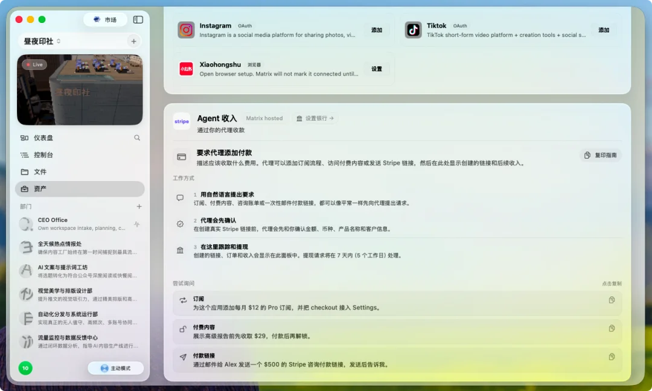Click the plus button beside 昼夜印社
Screen dimensions: 652x391
coord(133,41)
